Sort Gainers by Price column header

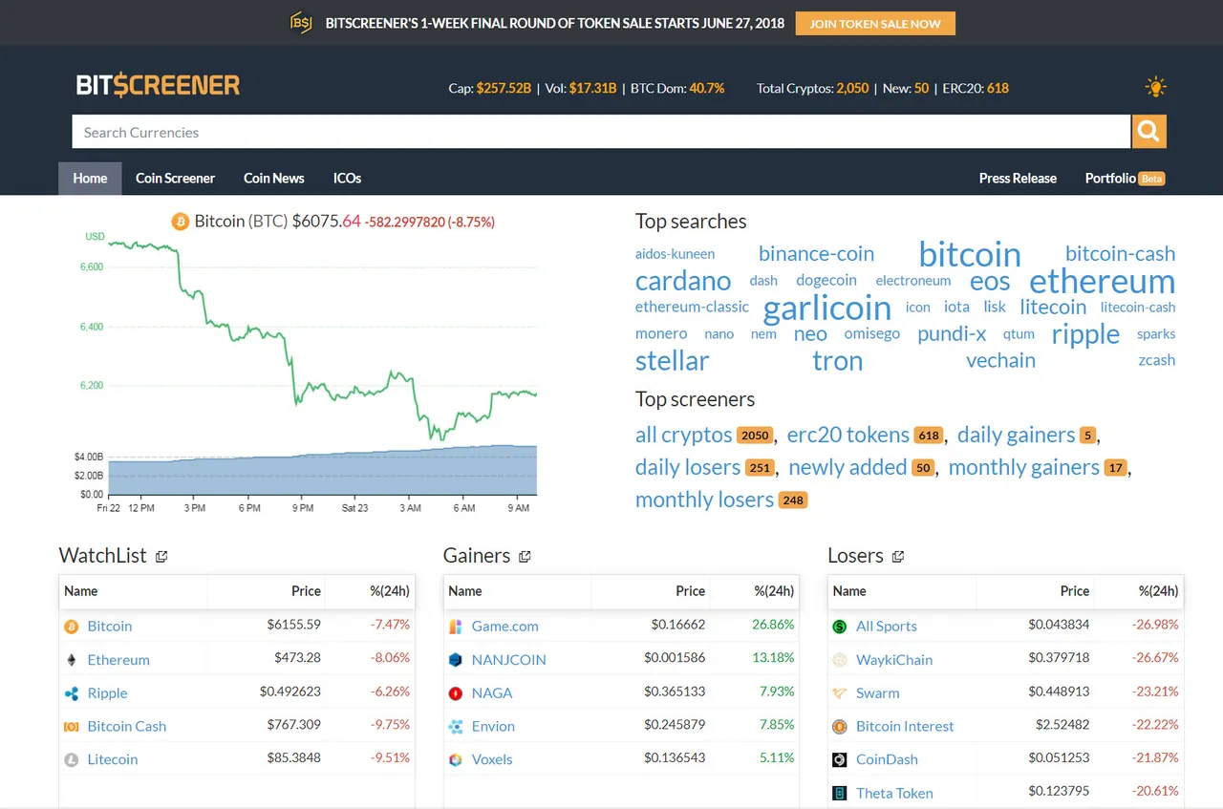(x=690, y=591)
